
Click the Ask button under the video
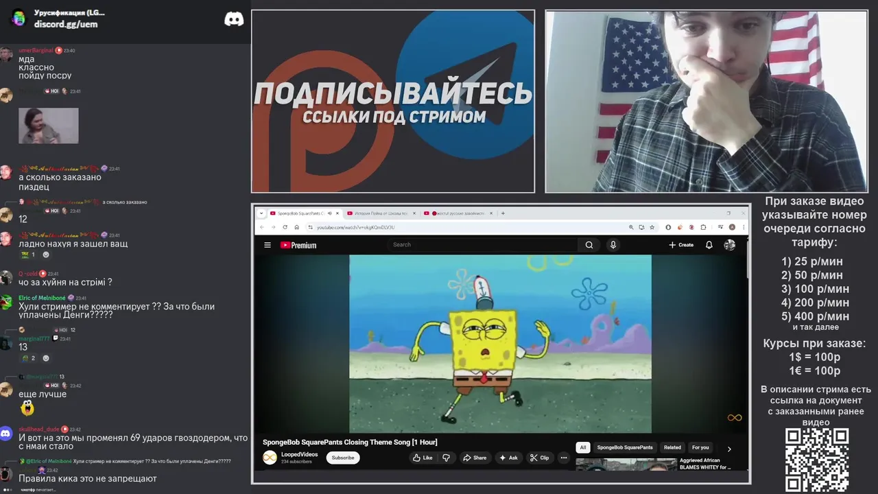(x=508, y=458)
